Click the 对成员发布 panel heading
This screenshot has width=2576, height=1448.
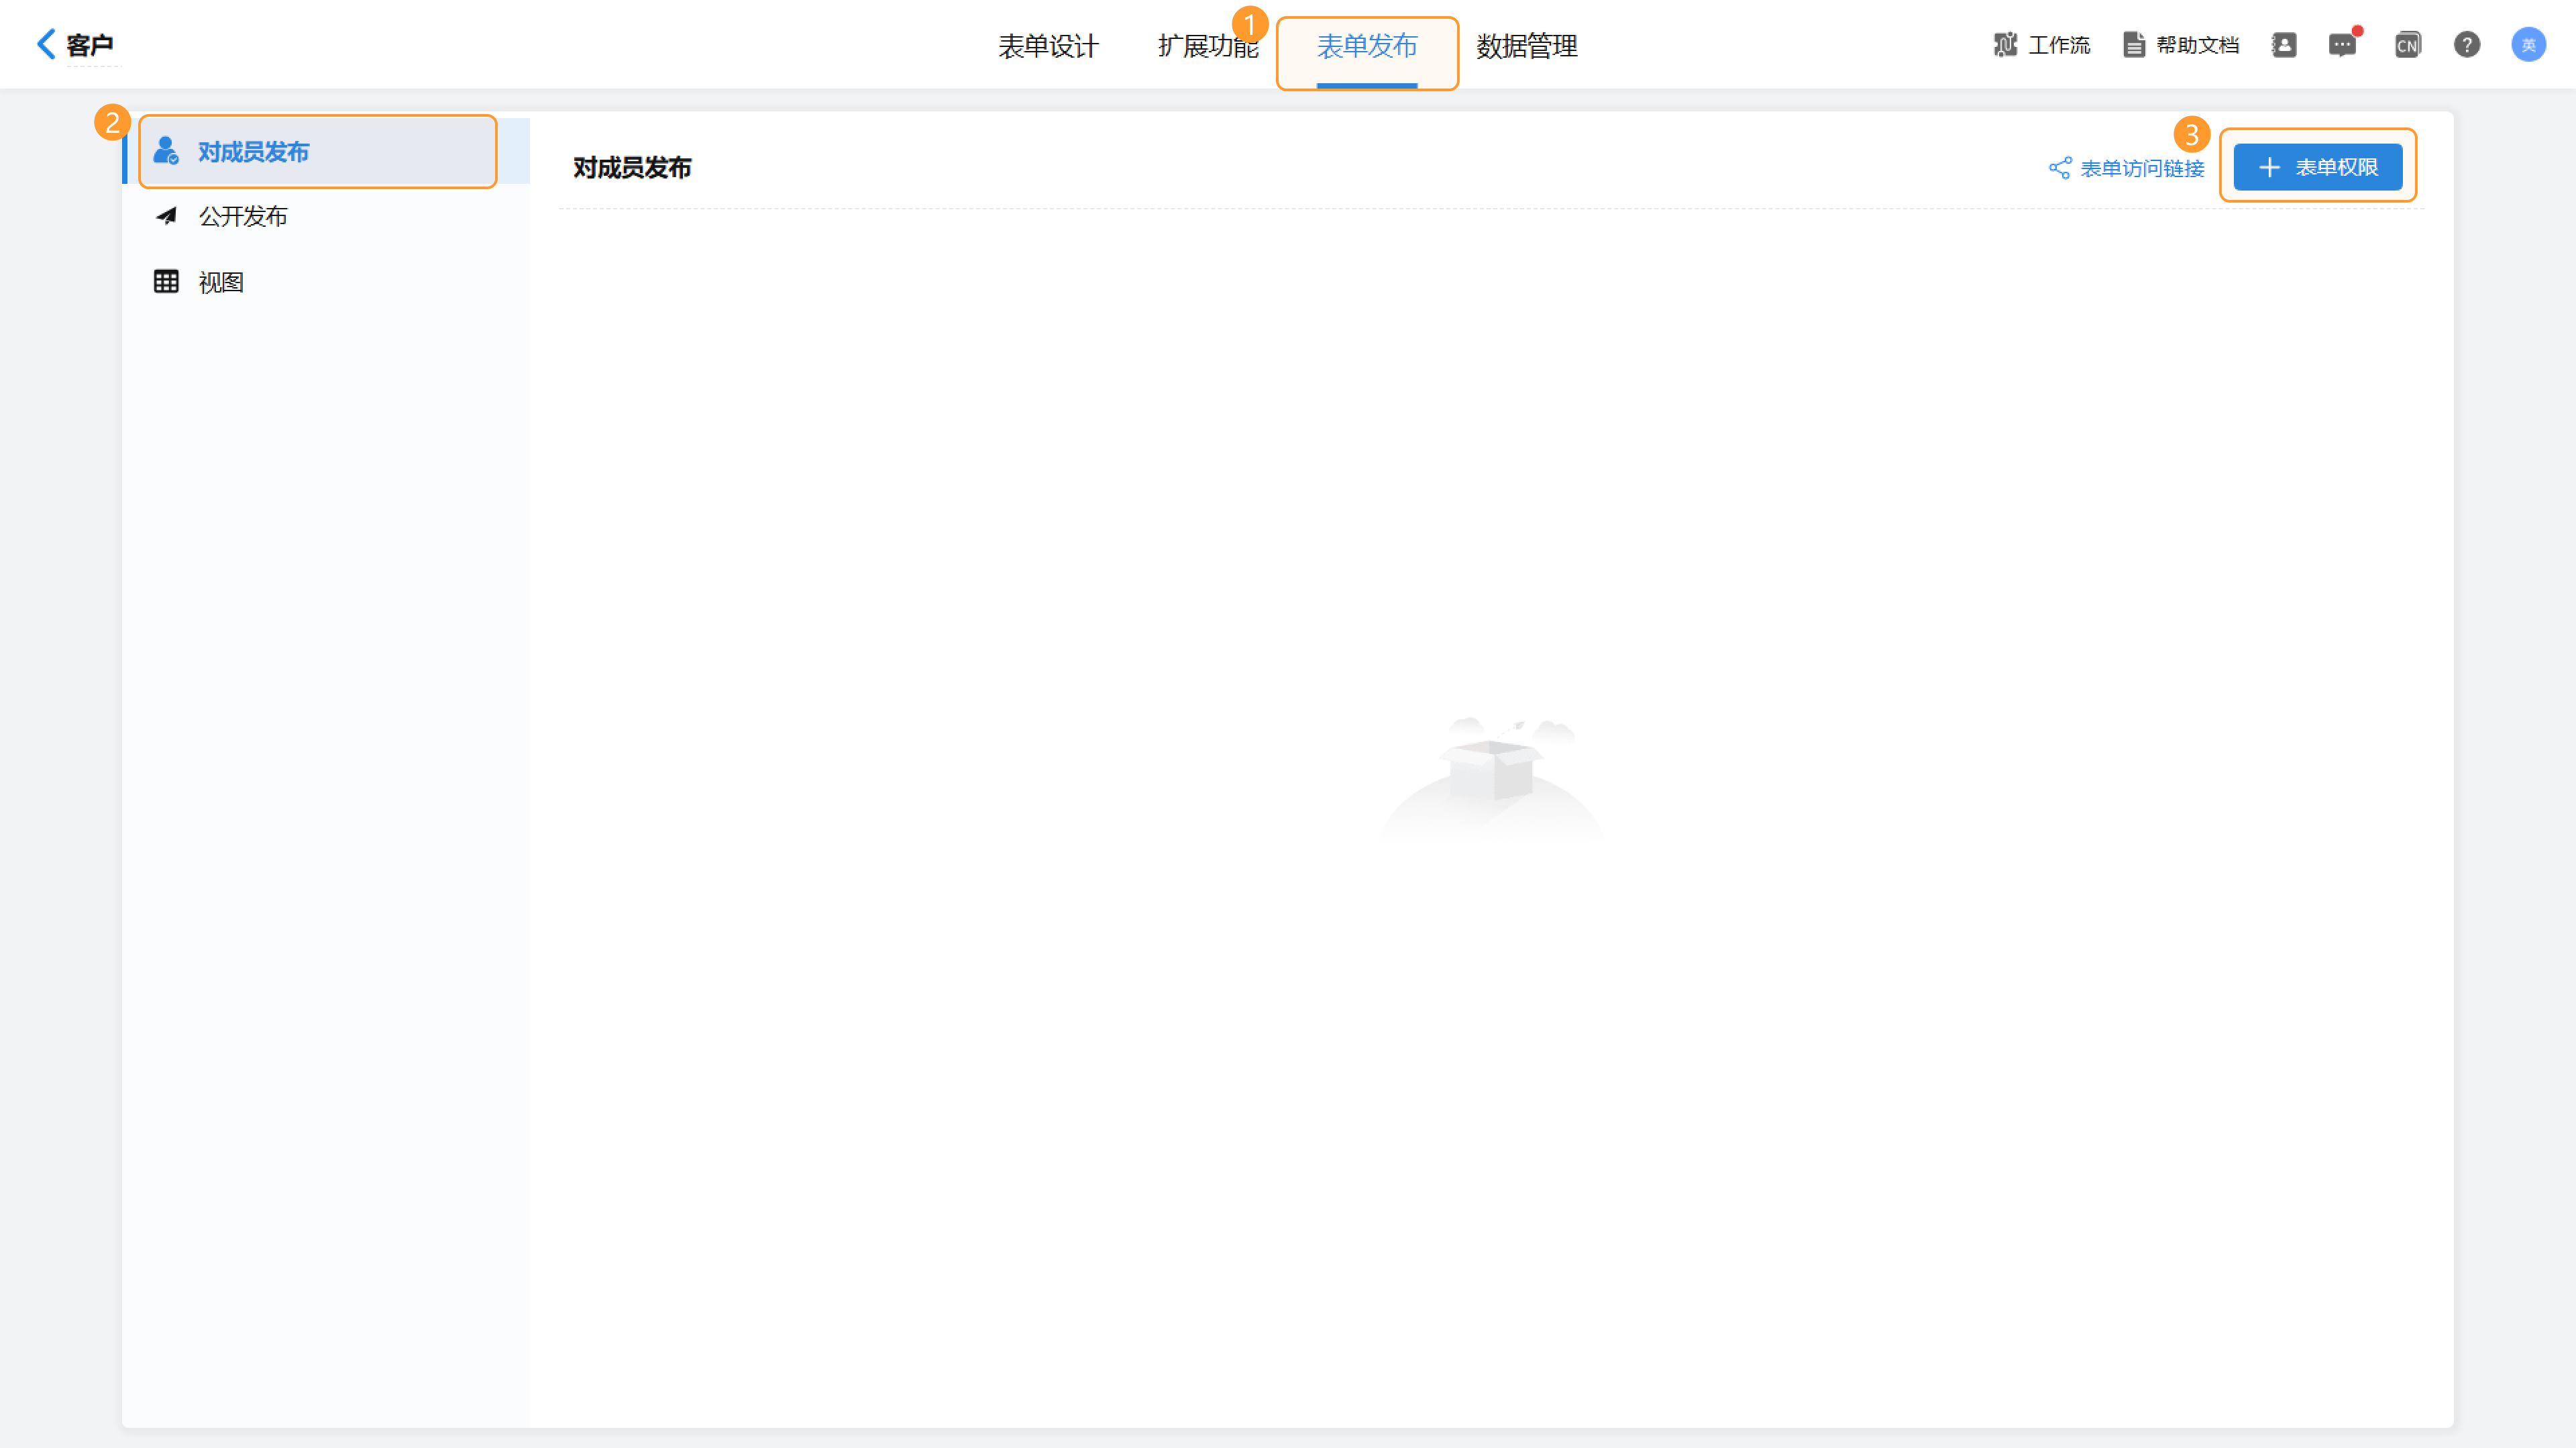click(x=632, y=168)
